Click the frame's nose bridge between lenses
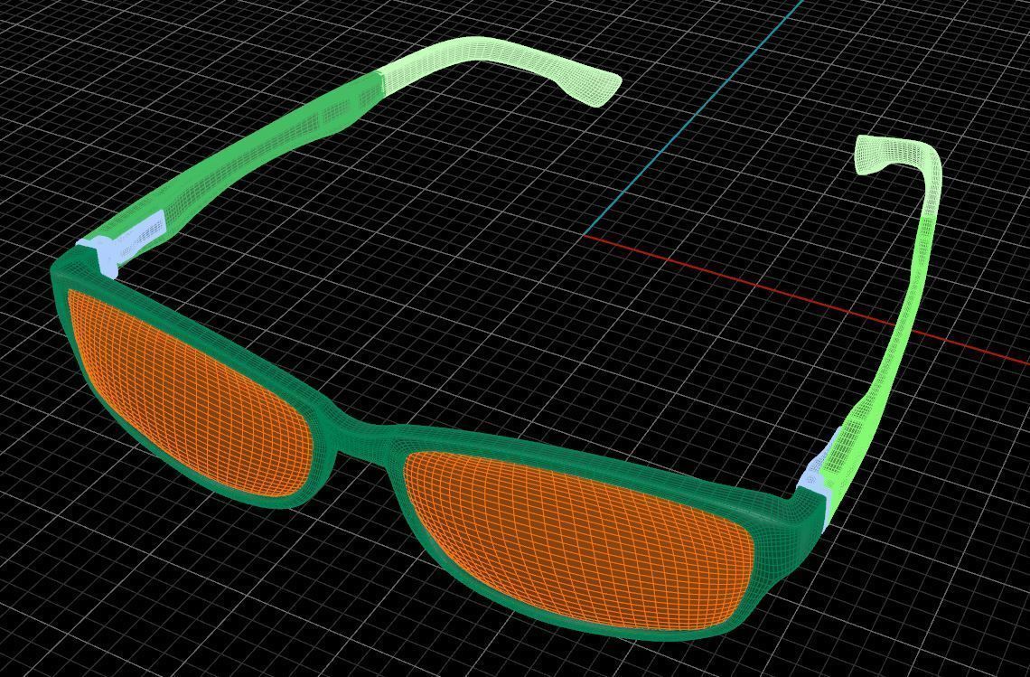 point(363,442)
